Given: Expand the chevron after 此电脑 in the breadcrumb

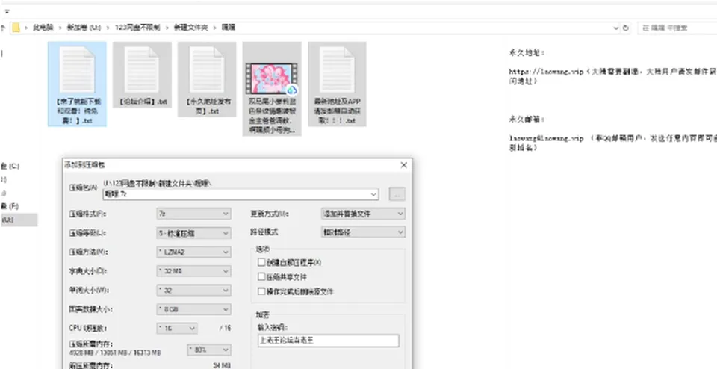Looking at the screenshot, I should [60, 28].
